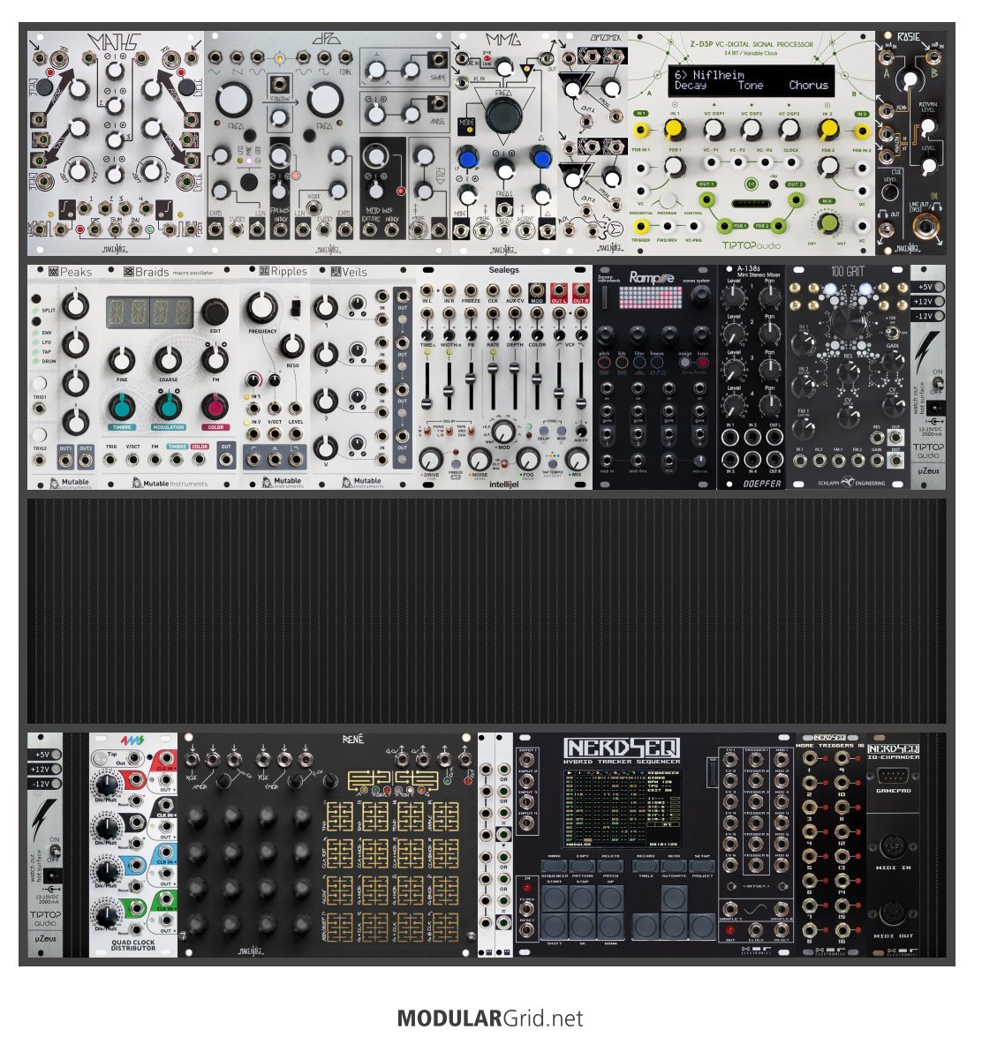Click the '100 GRIT' module title

(847, 271)
